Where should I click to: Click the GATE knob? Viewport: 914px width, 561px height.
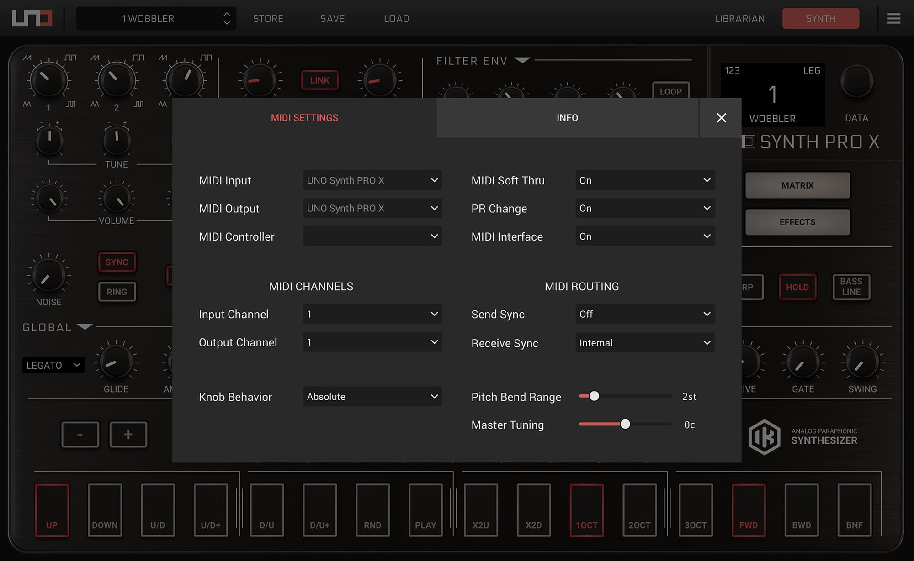(x=802, y=362)
